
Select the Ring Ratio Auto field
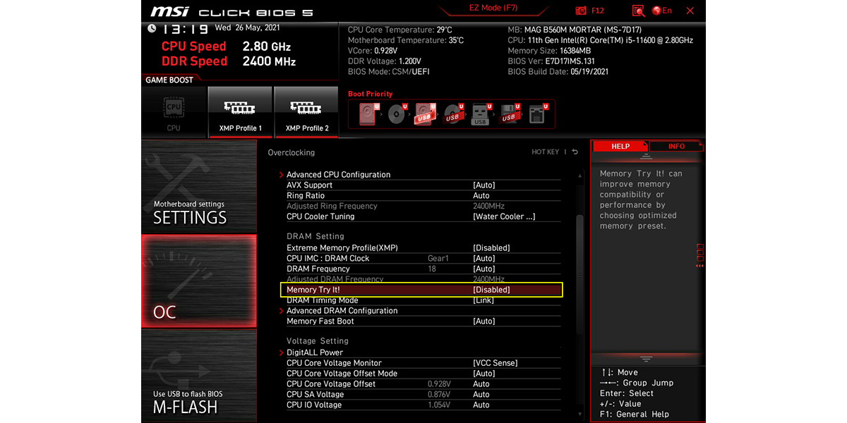coord(423,195)
